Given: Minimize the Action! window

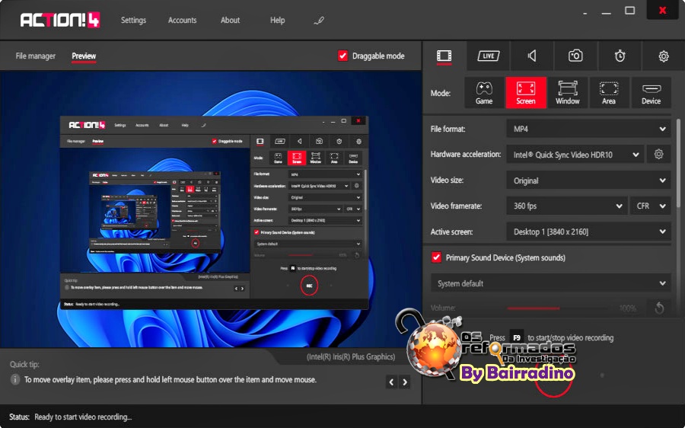Looking at the screenshot, I should point(606,12).
